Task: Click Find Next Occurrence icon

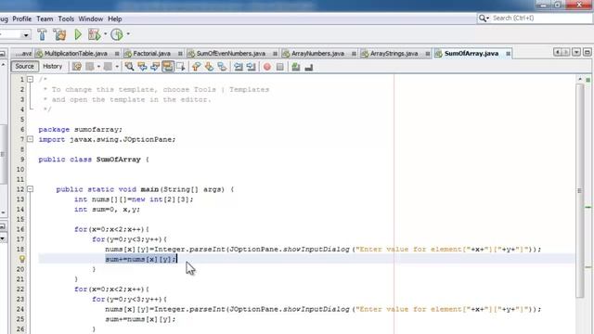Action: (x=155, y=67)
